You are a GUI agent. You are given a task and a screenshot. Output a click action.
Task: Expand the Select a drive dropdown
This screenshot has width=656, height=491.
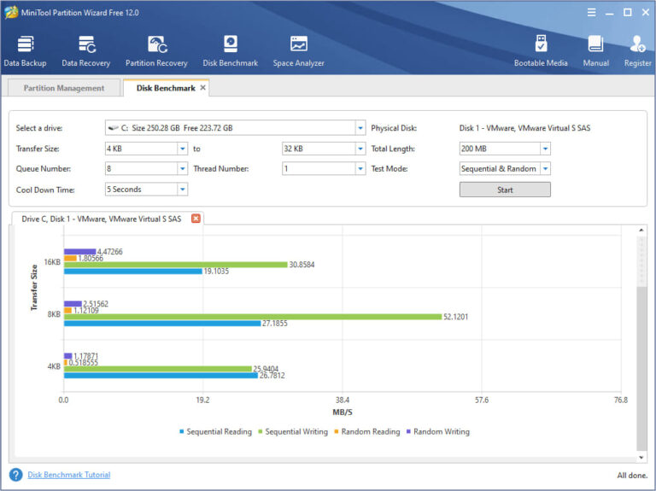point(360,128)
